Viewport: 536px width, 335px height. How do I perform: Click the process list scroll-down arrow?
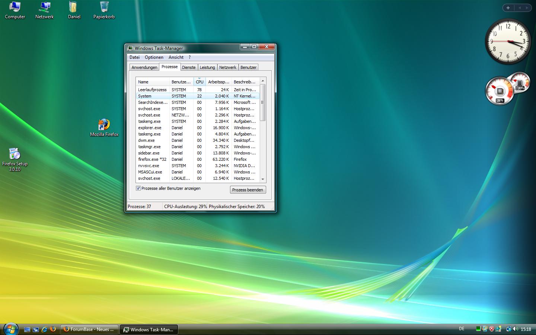pos(263,179)
